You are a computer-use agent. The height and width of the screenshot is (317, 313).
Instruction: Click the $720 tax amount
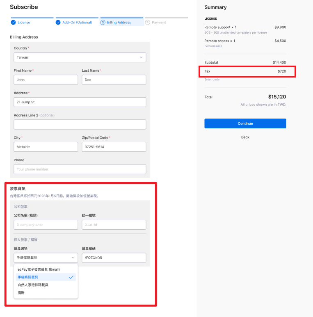pos(282,71)
